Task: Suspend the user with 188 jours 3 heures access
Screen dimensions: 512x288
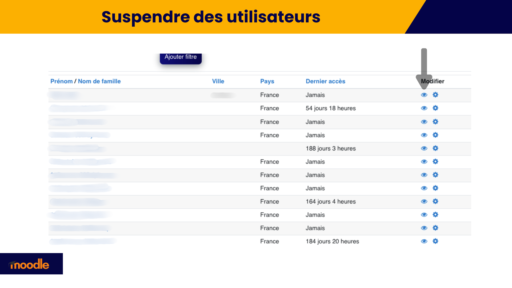Action: coord(424,149)
